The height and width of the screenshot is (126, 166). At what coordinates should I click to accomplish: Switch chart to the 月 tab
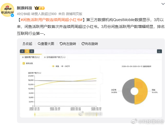tap(22, 51)
